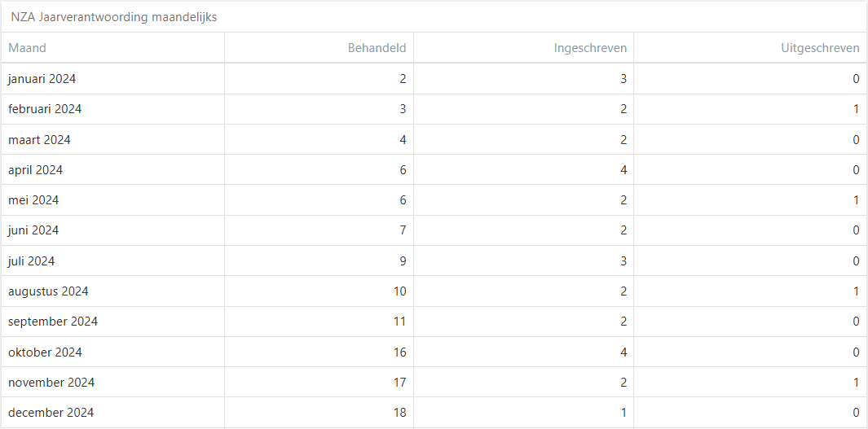Select the augustus 2024 row

coord(49,291)
